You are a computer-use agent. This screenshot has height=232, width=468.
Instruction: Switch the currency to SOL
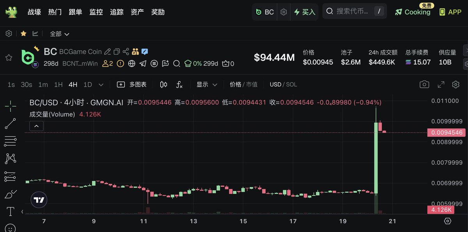pos(291,84)
